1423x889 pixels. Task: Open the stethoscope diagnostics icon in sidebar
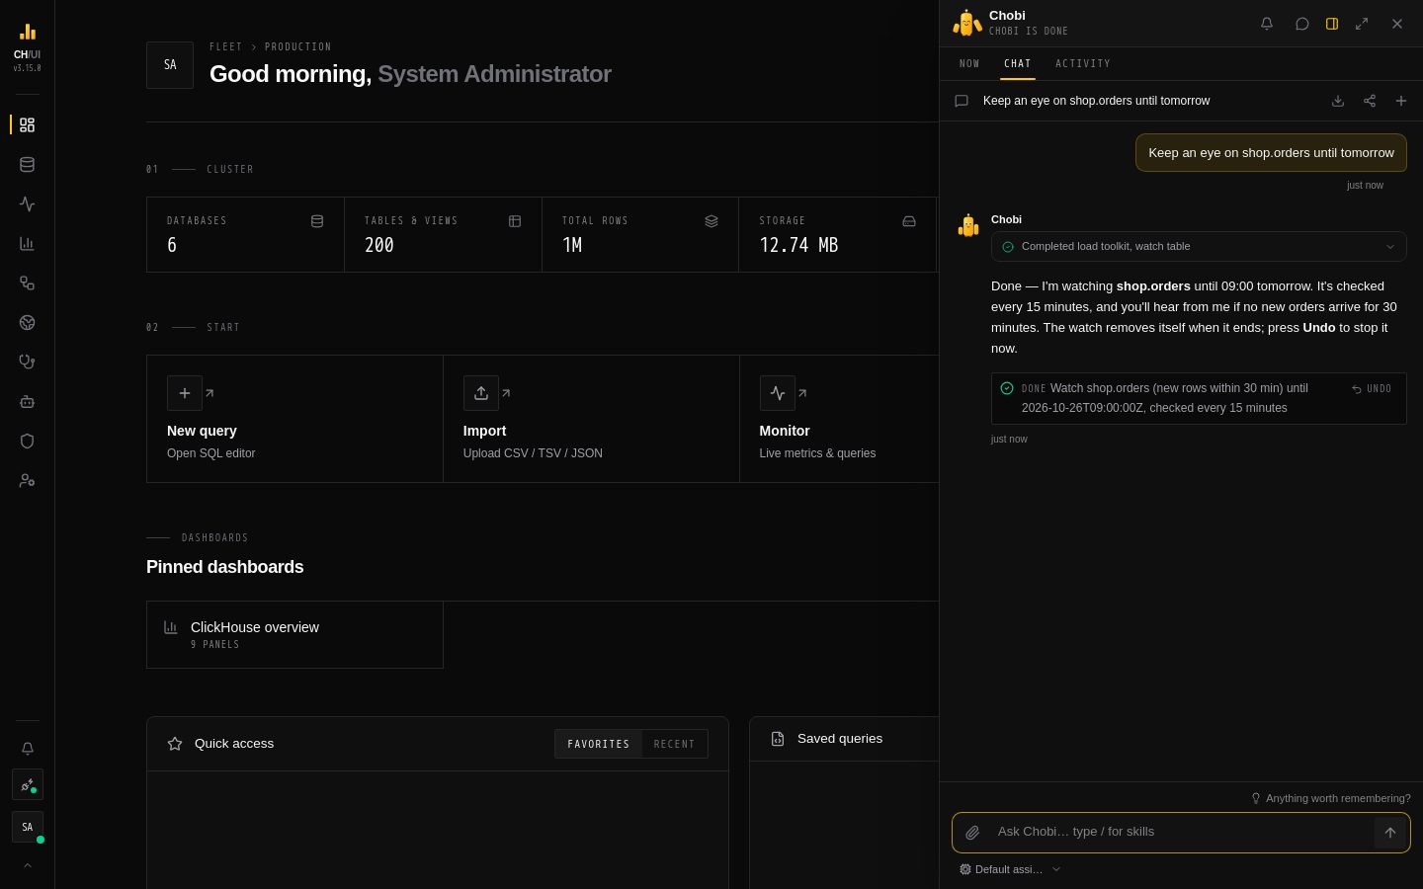click(x=27, y=362)
